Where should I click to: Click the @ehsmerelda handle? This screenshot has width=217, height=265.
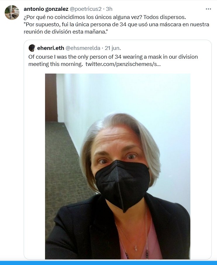[83, 48]
